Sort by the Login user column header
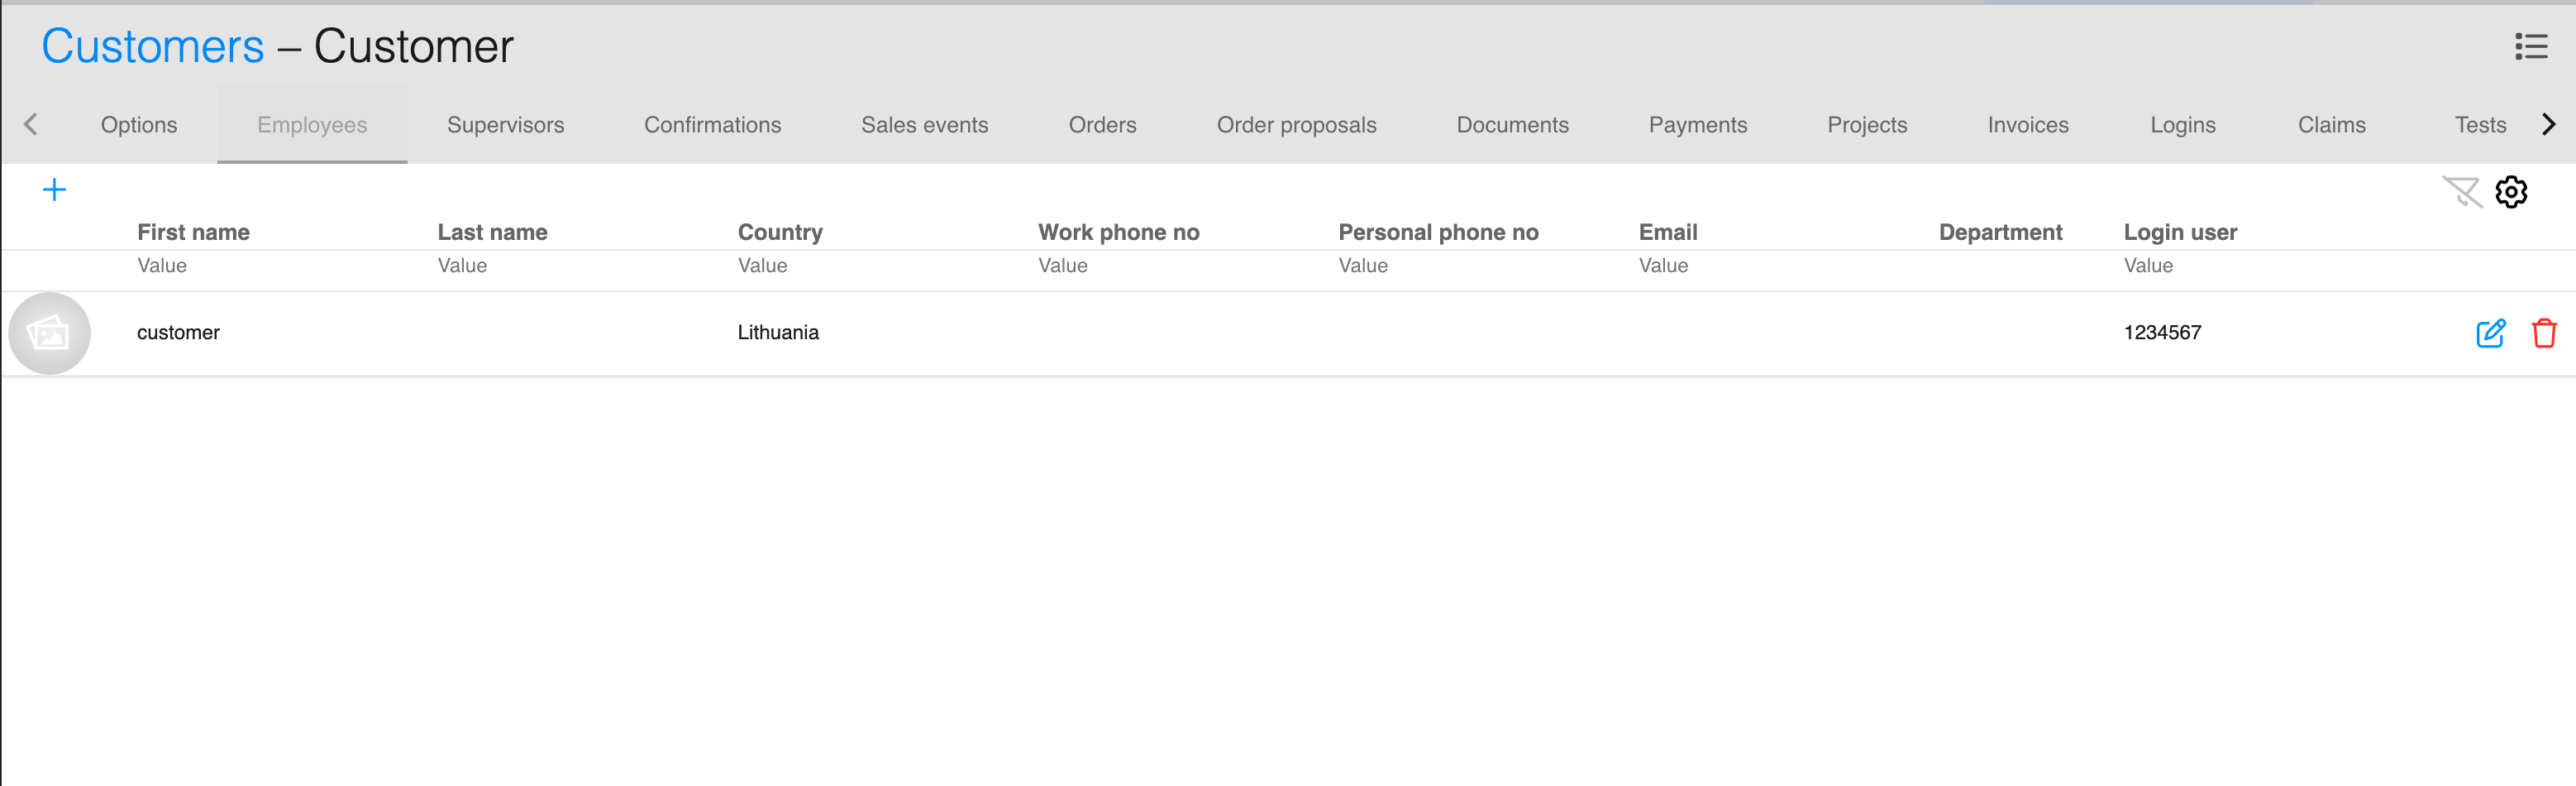Screen dimensions: 2576x786 pos(2180,232)
